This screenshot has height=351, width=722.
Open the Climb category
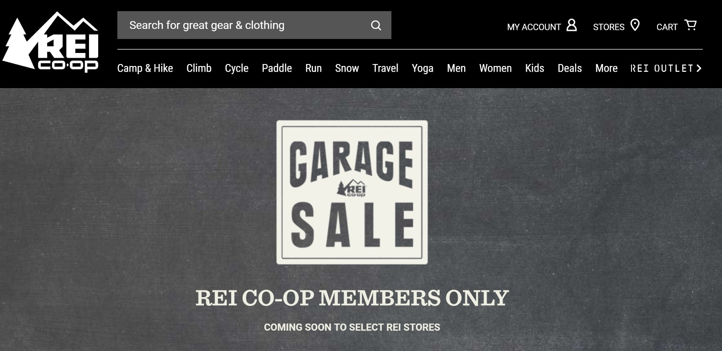(x=199, y=68)
